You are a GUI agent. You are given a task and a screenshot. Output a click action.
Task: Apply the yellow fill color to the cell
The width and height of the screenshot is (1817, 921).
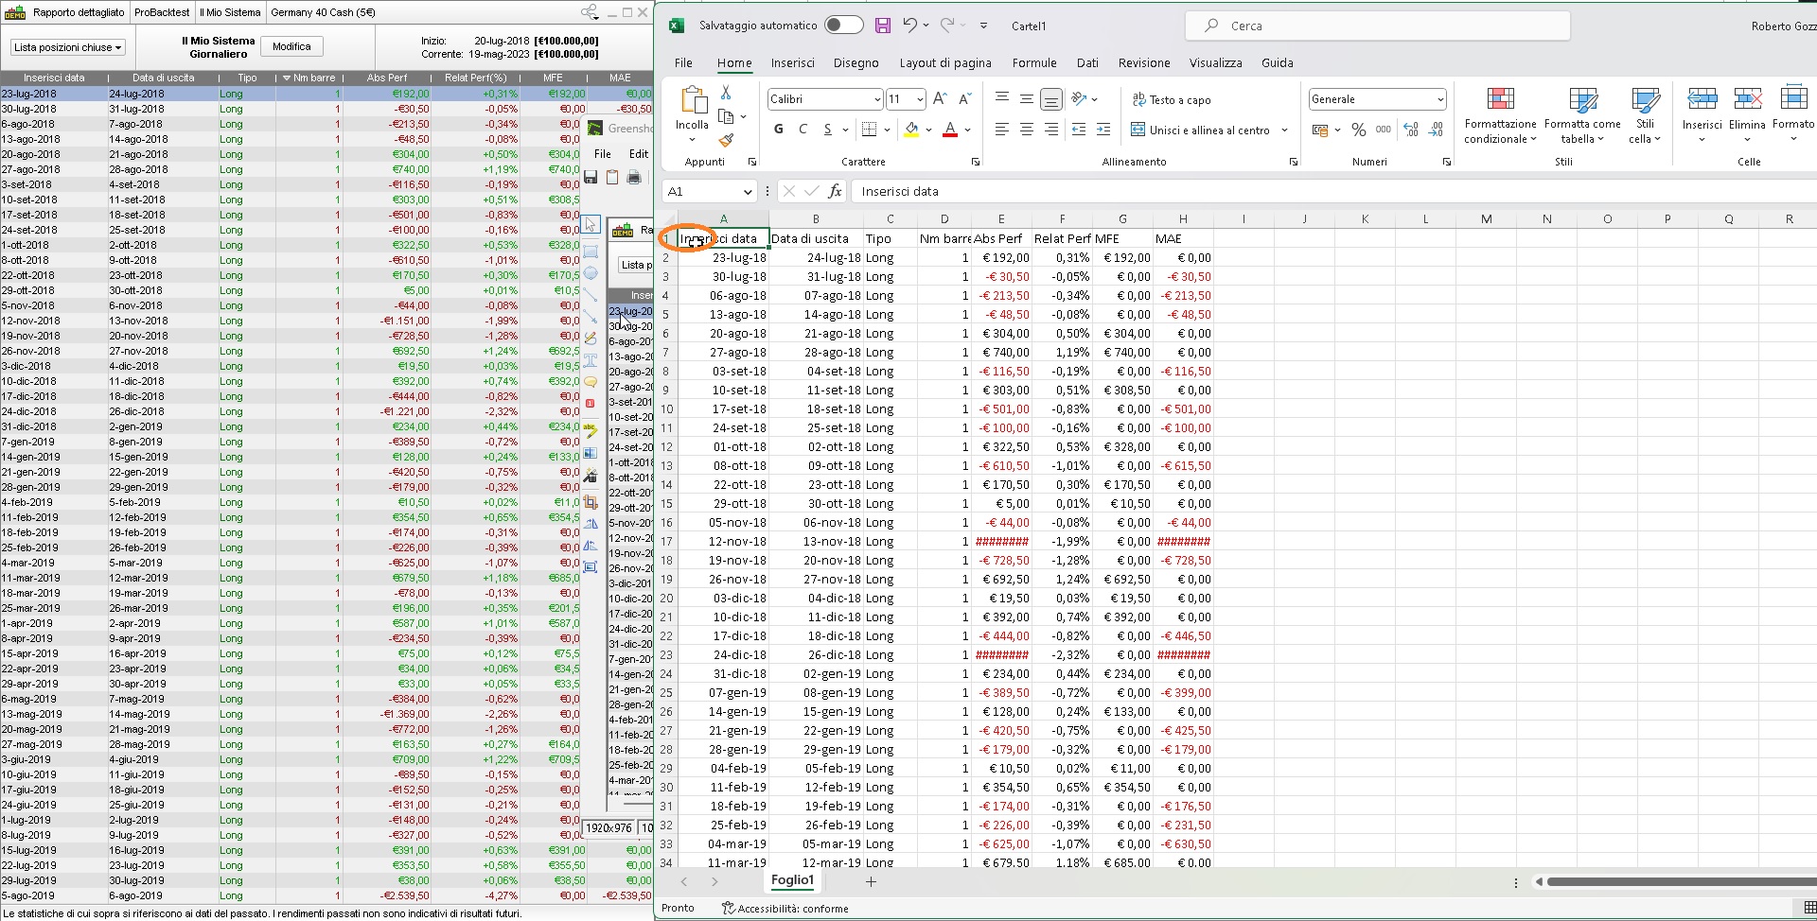[911, 130]
